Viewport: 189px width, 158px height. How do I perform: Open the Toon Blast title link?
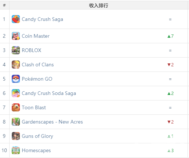pyautogui.click(x=34, y=107)
